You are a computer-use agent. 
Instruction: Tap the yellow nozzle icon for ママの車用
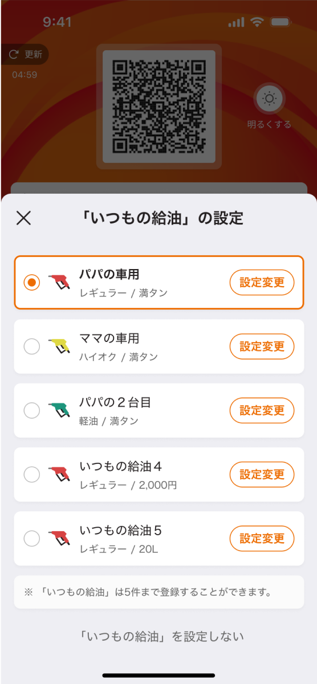tap(59, 346)
